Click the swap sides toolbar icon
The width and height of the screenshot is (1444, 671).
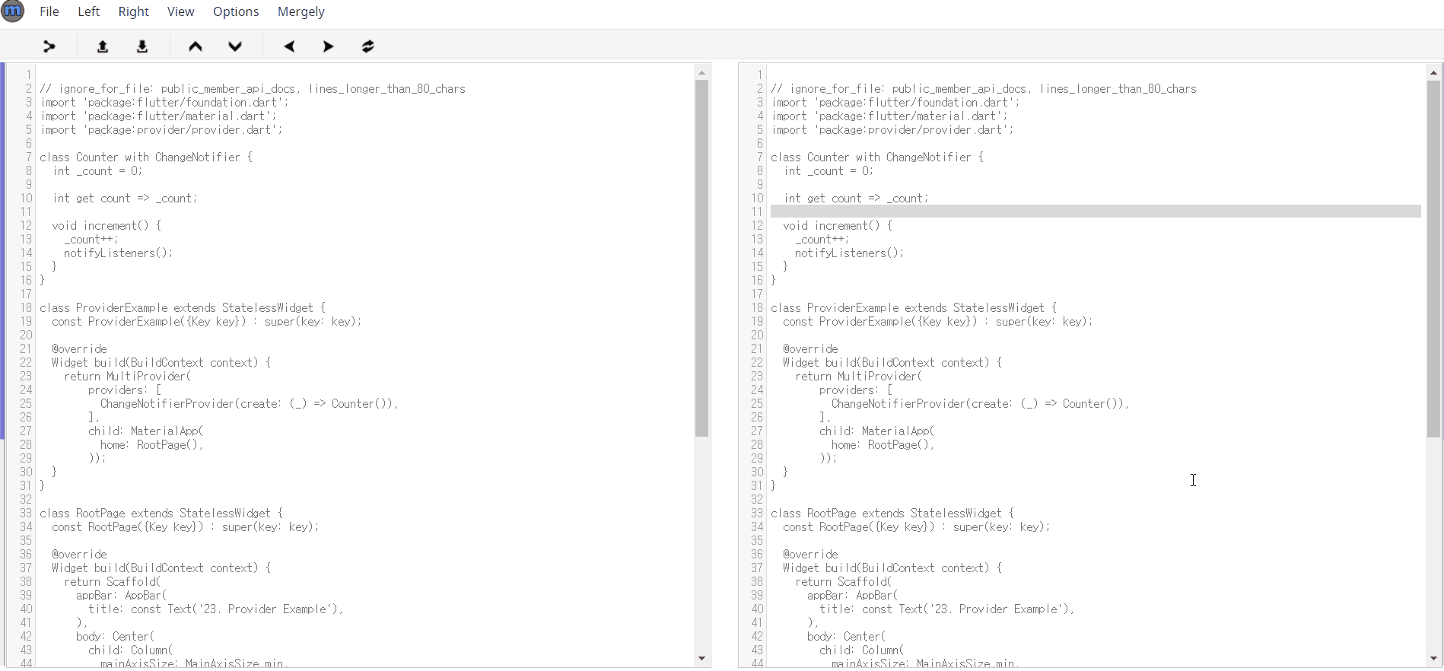pos(368,46)
